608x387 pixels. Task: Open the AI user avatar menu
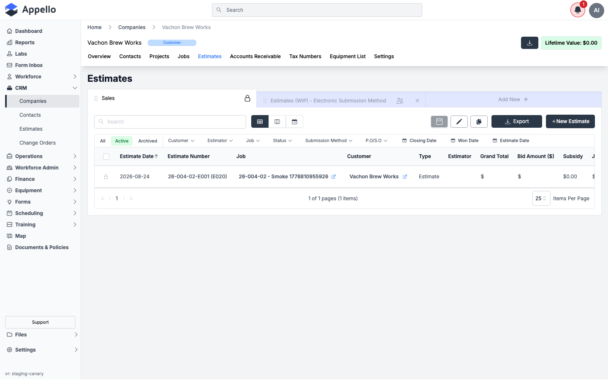point(597,10)
